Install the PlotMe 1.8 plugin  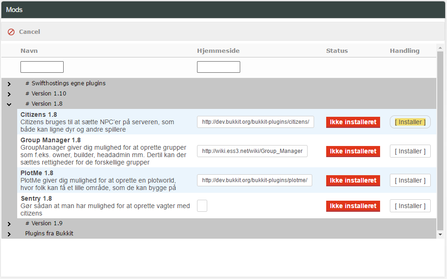pyautogui.click(x=410, y=180)
